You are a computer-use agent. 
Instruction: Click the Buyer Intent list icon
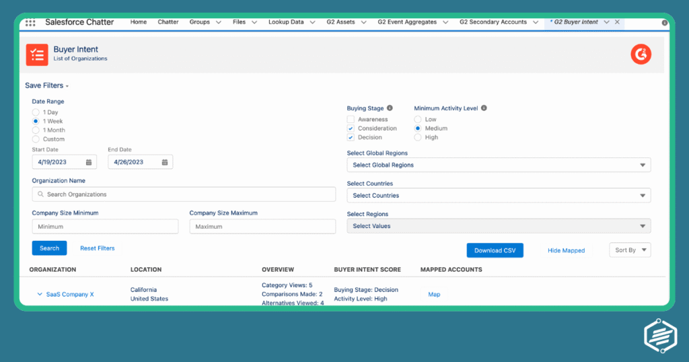[37, 55]
